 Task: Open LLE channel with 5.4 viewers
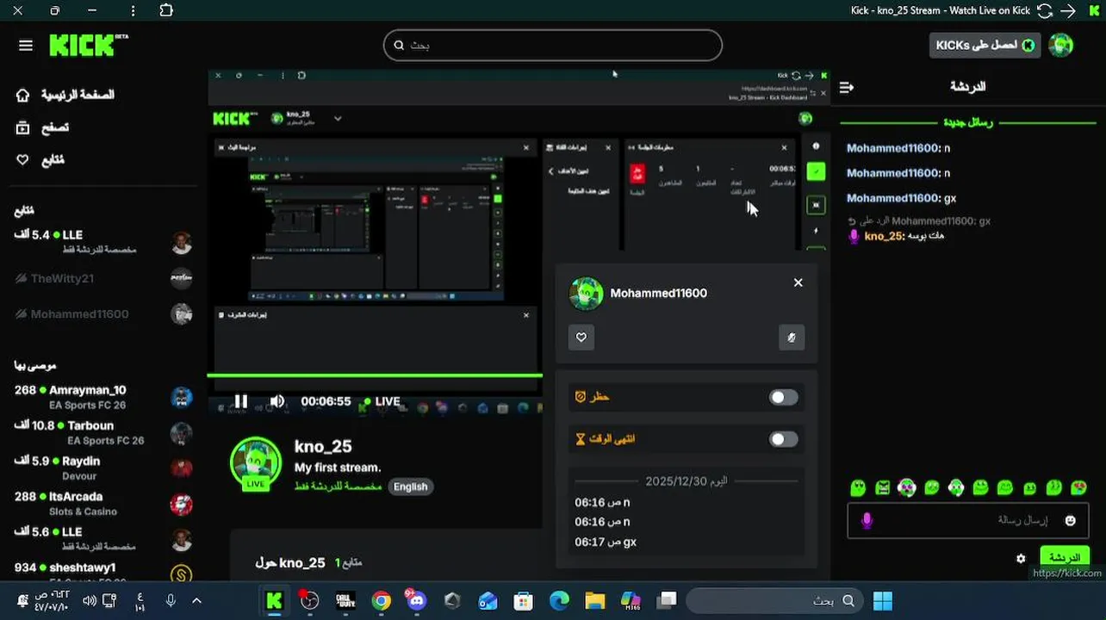coord(103,241)
